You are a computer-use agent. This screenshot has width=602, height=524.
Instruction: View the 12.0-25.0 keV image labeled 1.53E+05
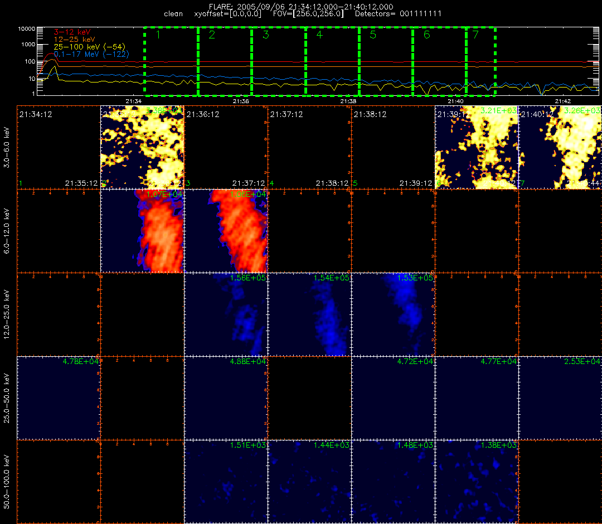(x=393, y=314)
